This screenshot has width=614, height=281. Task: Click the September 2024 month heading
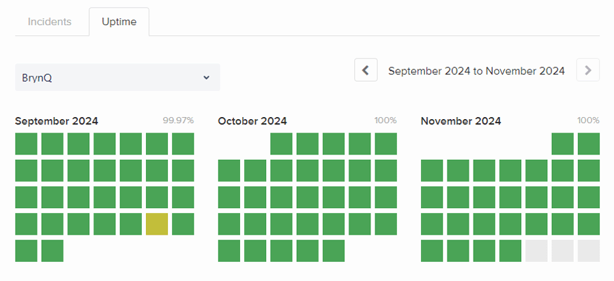[x=57, y=121]
